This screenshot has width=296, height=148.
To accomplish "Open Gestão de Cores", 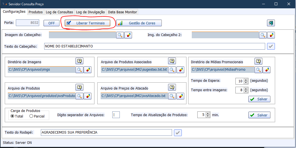I will tap(139, 23).
